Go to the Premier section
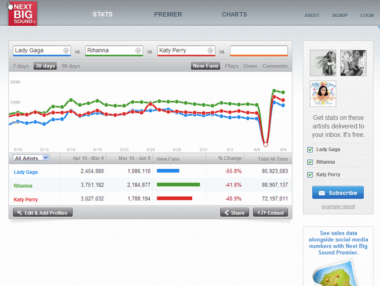This screenshot has height=286, width=380. [x=168, y=15]
